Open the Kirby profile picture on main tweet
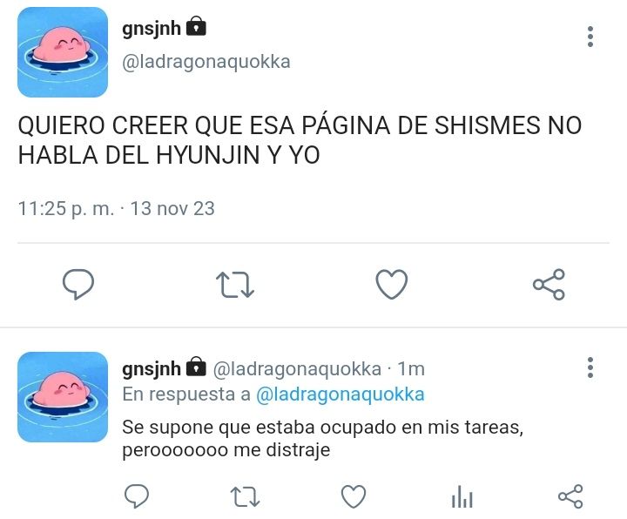Viewport: 627px width, 519px height. tap(63, 52)
